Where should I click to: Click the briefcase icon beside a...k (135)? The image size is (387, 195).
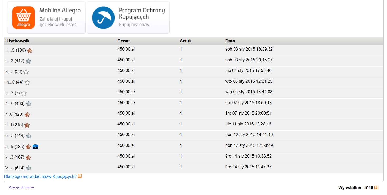tap(36, 147)
